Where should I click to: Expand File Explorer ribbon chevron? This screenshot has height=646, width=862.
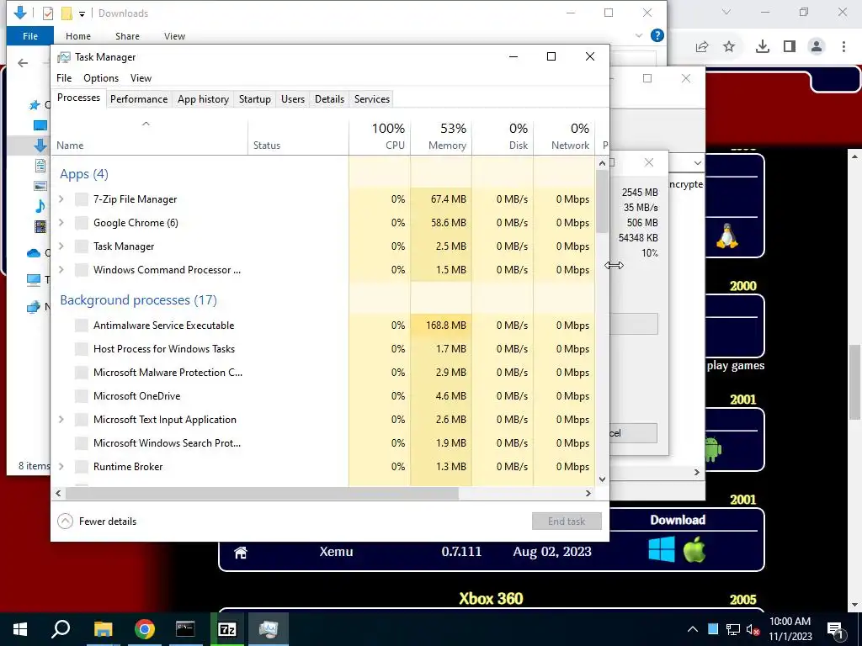click(639, 35)
